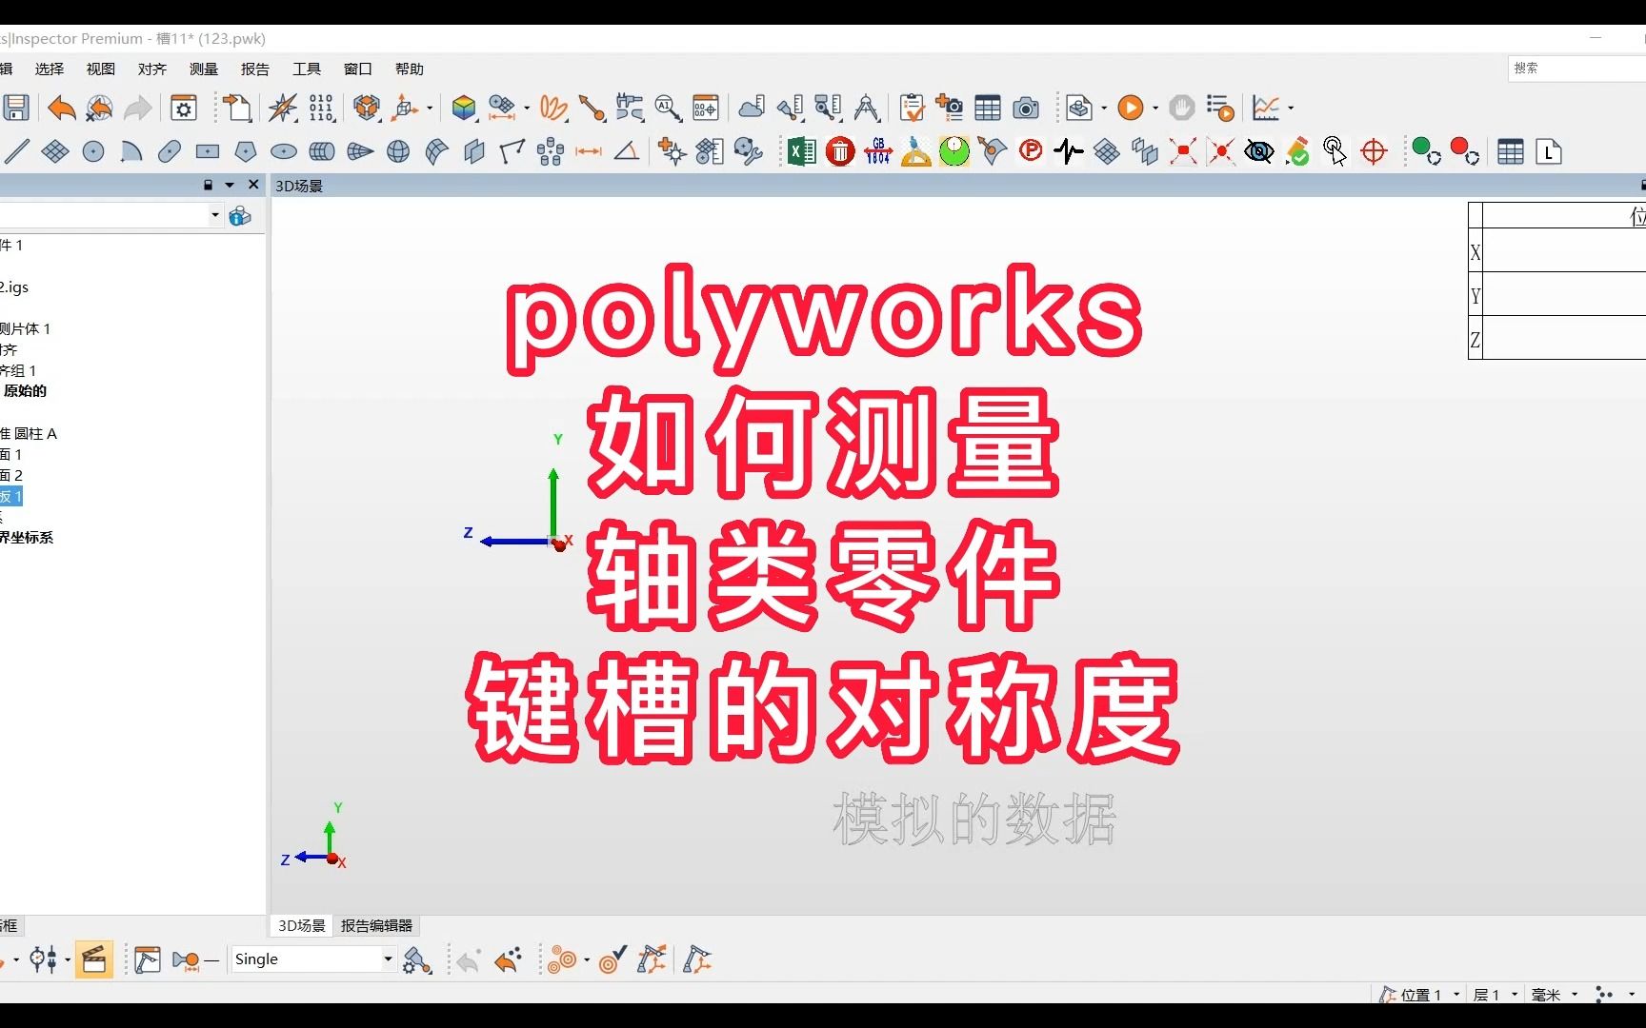Open the GB1804 tolerance tool
The image size is (1646, 1028).
click(x=877, y=151)
